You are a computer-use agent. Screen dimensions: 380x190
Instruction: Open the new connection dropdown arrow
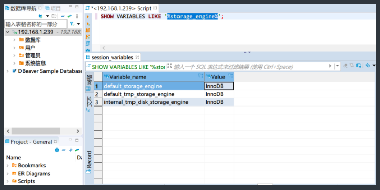coord(47,16)
